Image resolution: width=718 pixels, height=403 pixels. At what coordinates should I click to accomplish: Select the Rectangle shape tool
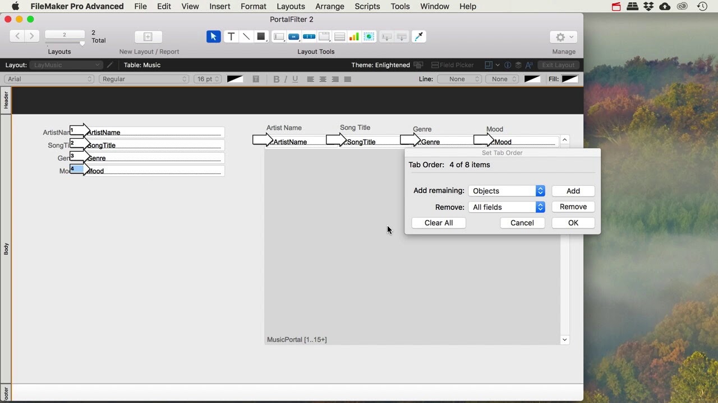(261, 36)
